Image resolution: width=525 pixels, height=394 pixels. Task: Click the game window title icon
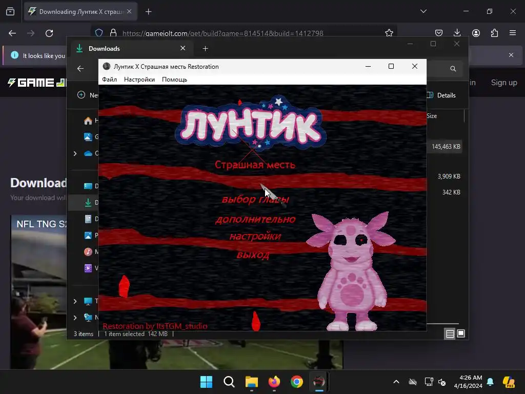click(107, 66)
